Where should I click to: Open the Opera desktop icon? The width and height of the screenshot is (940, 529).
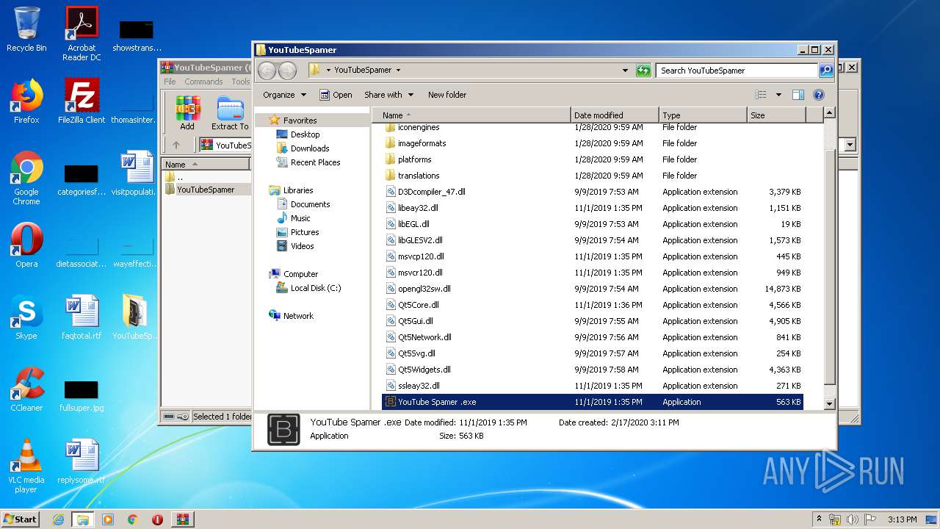[x=26, y=245]
